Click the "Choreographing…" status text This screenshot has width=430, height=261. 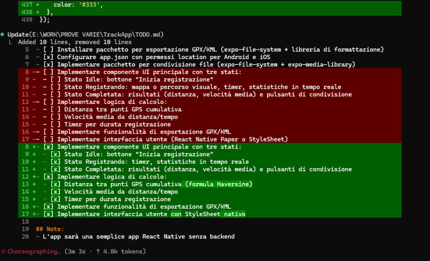tap(34, 252)
